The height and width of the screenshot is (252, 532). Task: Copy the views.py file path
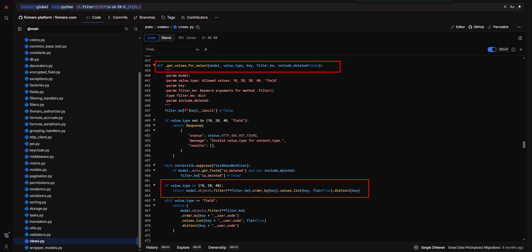[x=198, y=27]
